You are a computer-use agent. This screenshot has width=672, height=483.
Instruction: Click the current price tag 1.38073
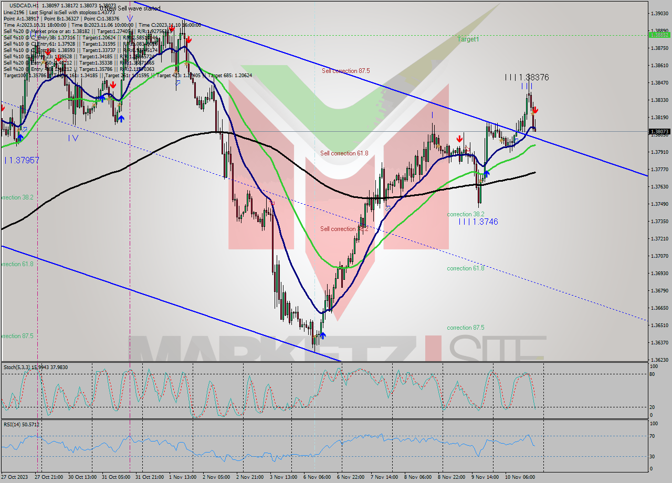pos(659,131)
